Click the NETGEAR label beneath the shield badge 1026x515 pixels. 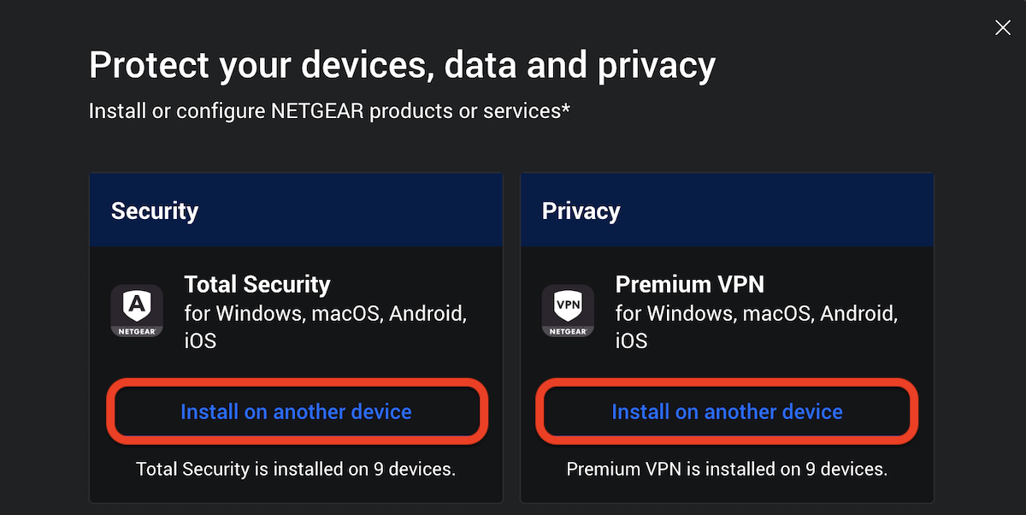pos(137,330)
